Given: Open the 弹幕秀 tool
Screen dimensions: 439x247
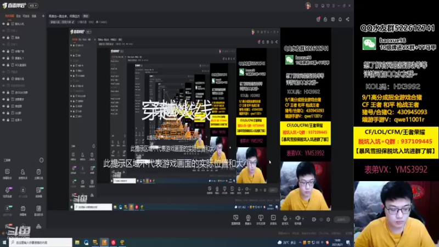Looking at the screenshot, I should click(x=22, y=211).
